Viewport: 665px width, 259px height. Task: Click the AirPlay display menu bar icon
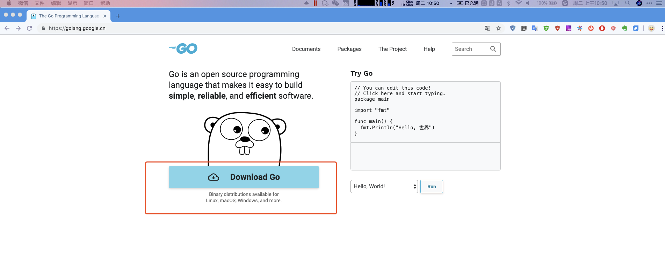[x=616, y=3]
